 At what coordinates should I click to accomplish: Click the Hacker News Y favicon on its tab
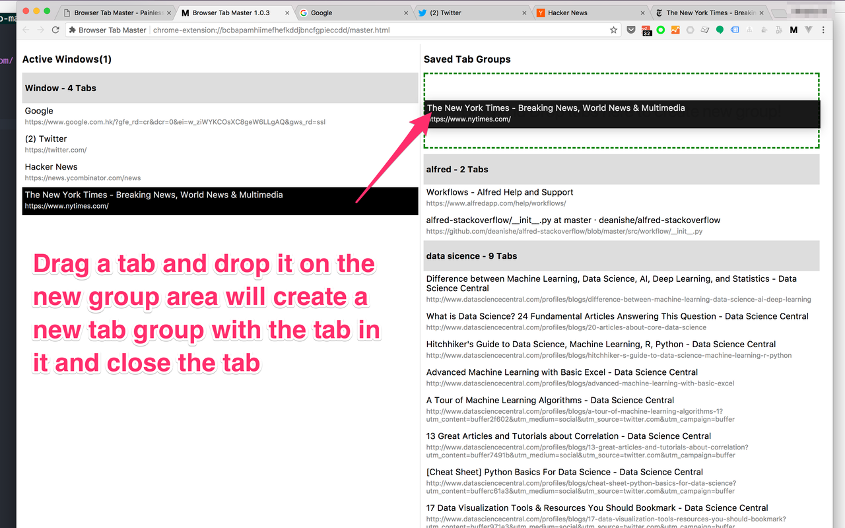(541, 13)
